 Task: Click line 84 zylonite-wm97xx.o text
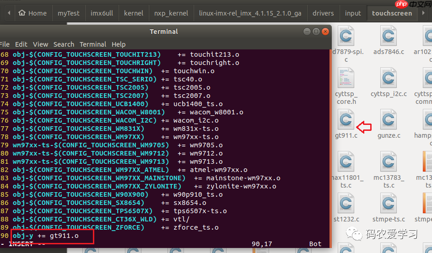click(241, 186)
